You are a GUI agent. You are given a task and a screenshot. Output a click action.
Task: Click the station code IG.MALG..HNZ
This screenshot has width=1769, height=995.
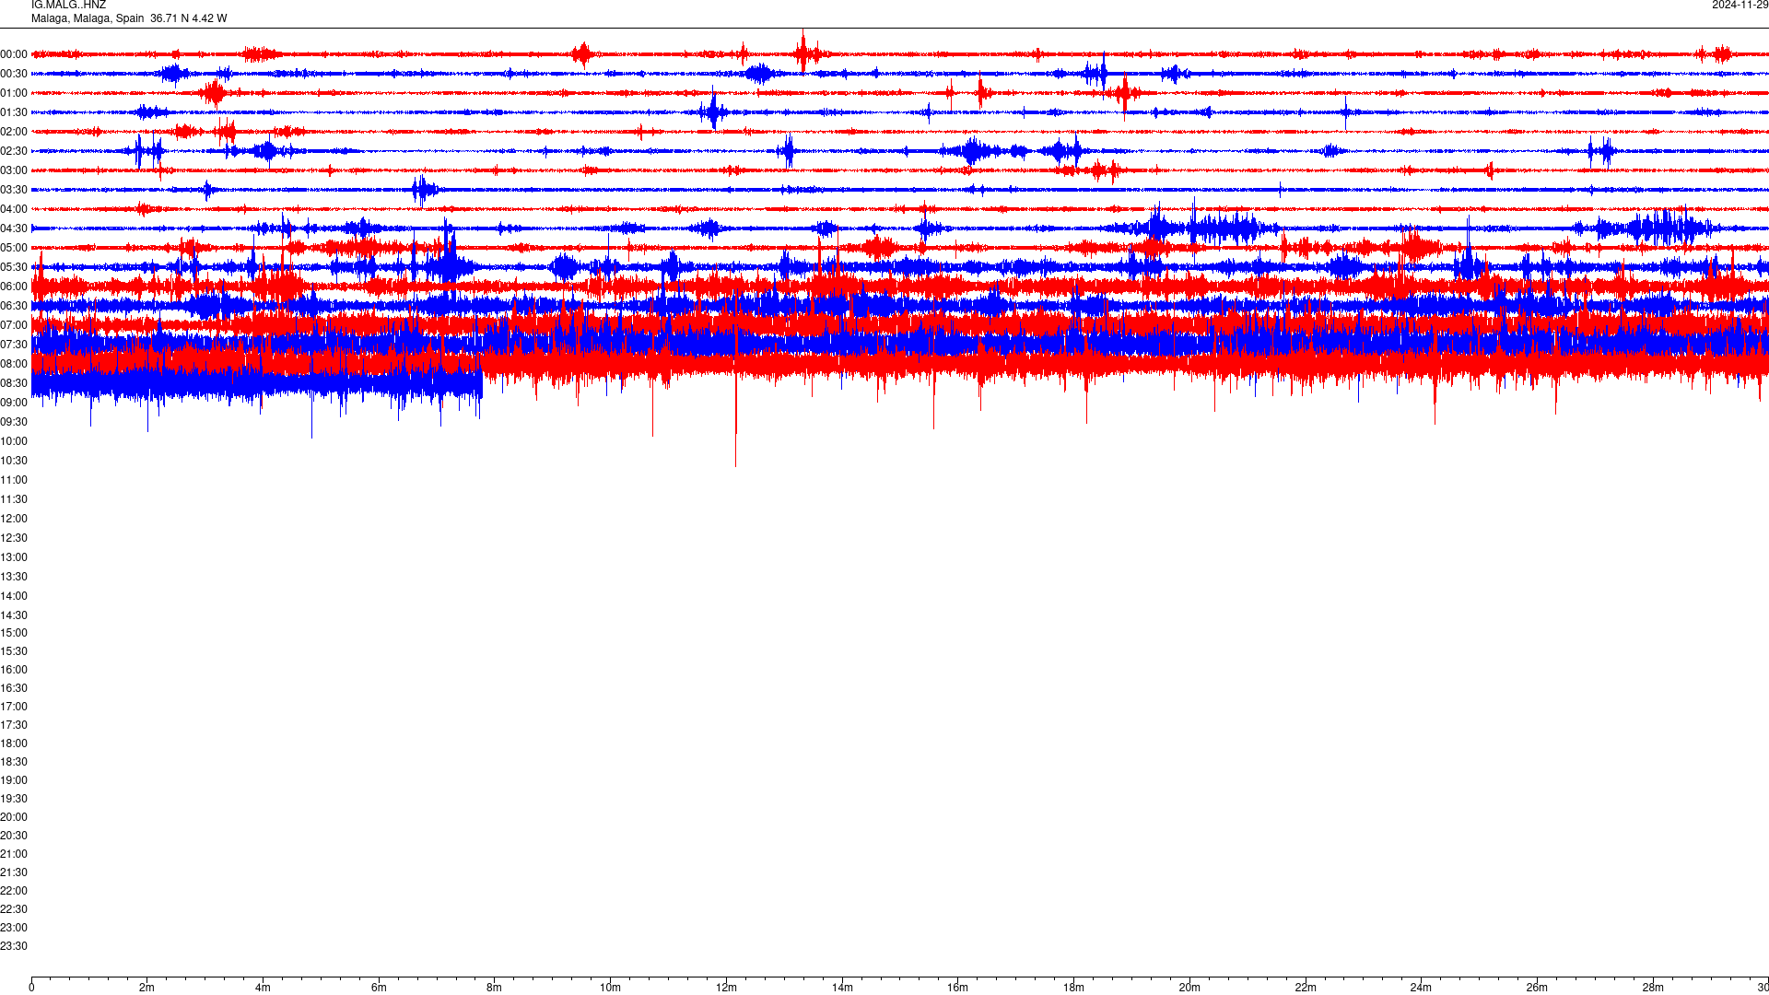68,5
